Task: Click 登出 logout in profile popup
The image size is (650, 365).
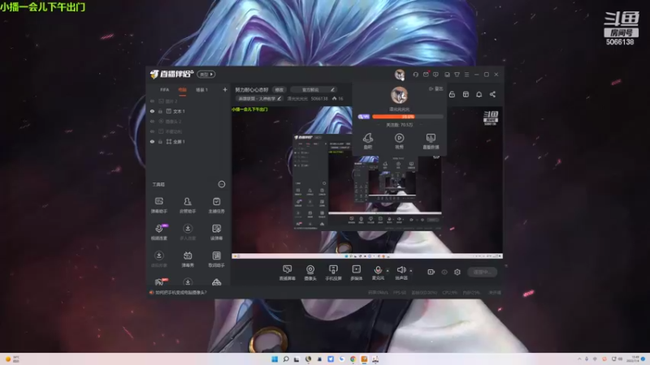Action: [x=436, y=88]
